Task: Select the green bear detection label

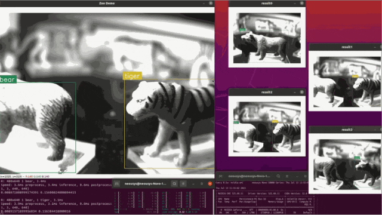Action: coord(8,79)
